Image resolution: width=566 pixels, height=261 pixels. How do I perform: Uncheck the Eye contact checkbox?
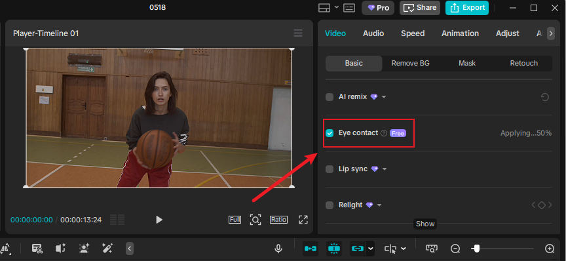click(x=330, y=133)
